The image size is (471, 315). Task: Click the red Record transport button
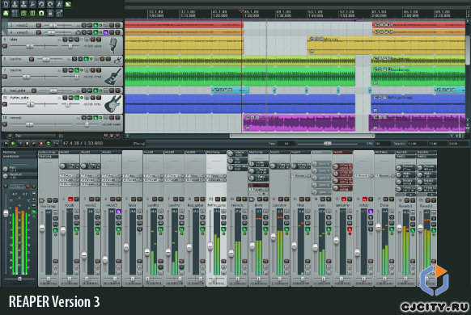(x=41, y=144)
